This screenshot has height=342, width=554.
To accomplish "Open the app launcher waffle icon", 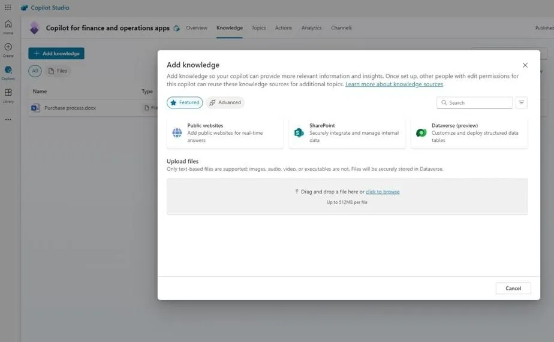I will click(8, 7).
